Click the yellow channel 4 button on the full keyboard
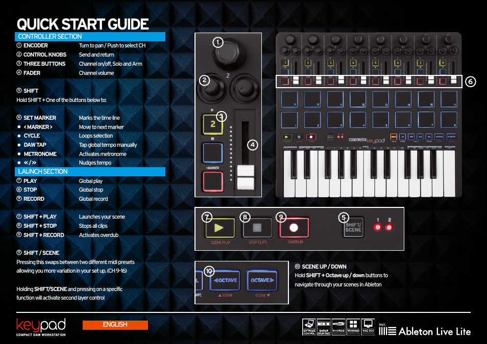Screen dimensions: 487x344 (353, 63)
